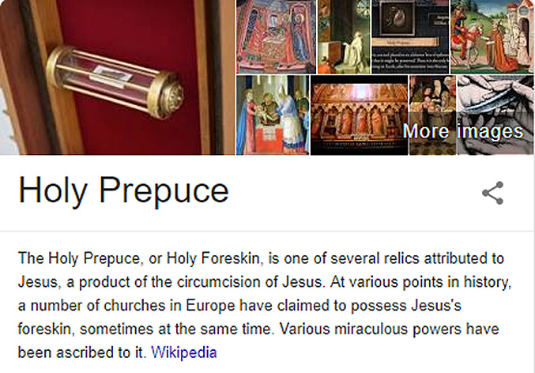535x373 pixels.
Task: Click the word Europe in the description
Action: coord(210,305)
